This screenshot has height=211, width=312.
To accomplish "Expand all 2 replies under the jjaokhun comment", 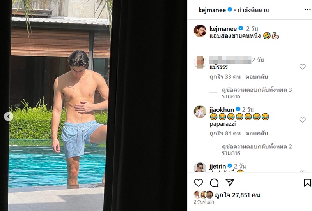I will [x=257, y=149].
